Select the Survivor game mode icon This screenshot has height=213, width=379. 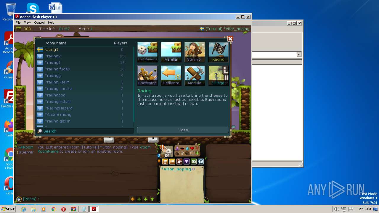pos(195,52)
